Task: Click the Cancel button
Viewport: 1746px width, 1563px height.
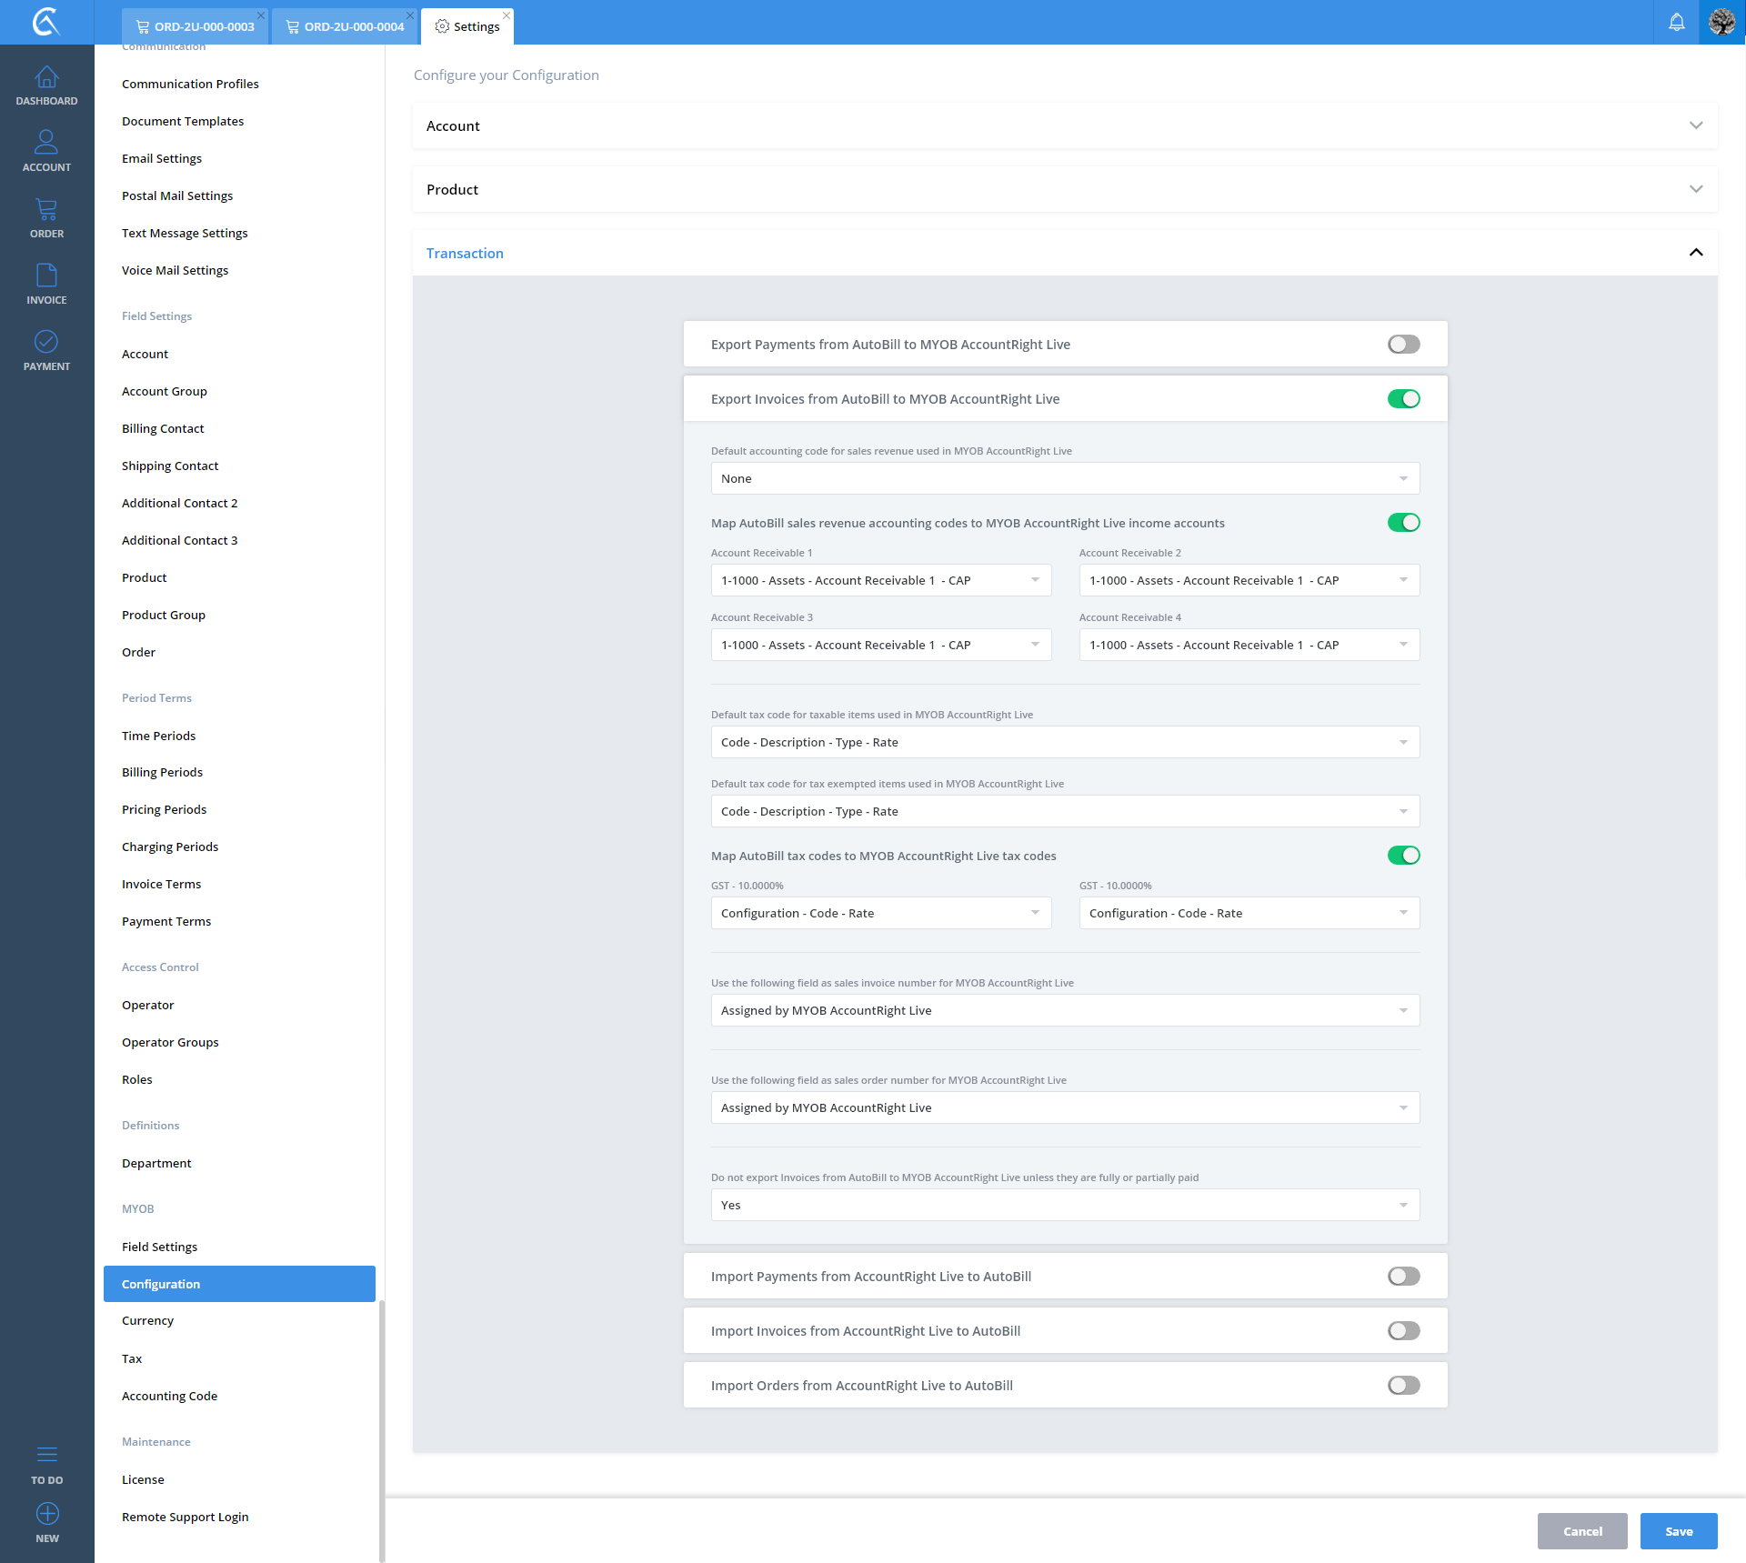Action: coord(1581,1531)
